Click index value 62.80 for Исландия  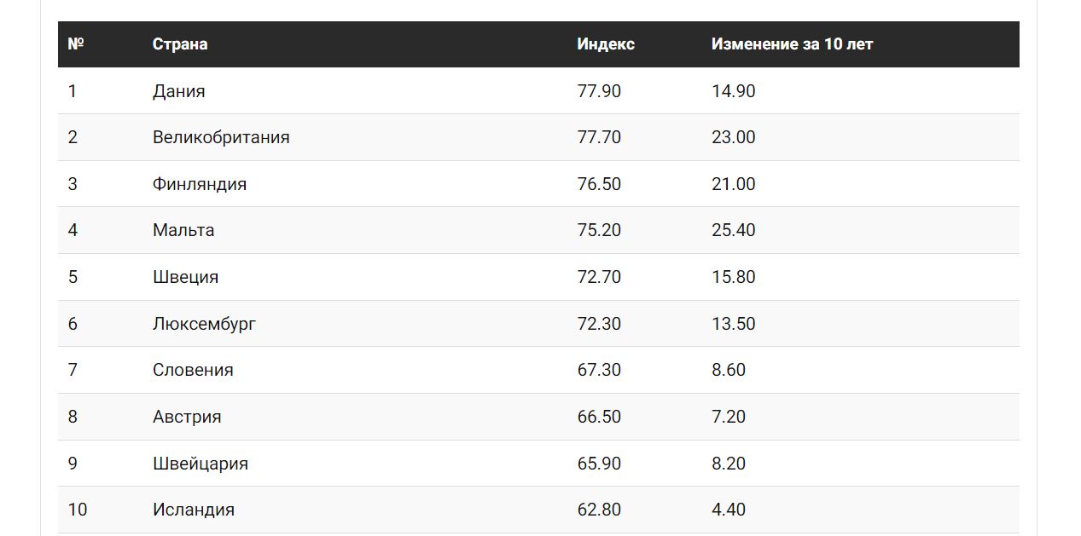(599, 510)
